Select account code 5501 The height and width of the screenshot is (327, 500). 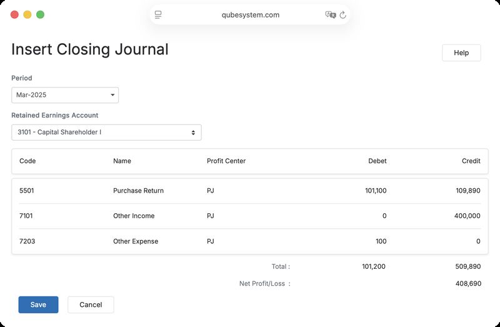26,191
